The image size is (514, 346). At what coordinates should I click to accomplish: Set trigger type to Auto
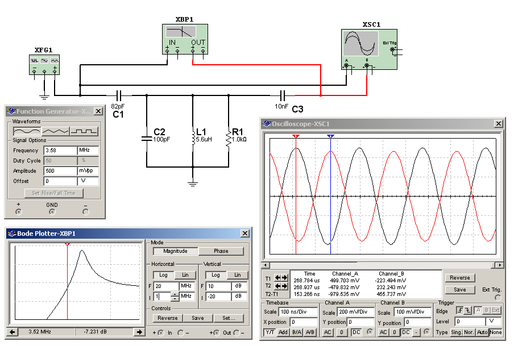pos(483,332)
